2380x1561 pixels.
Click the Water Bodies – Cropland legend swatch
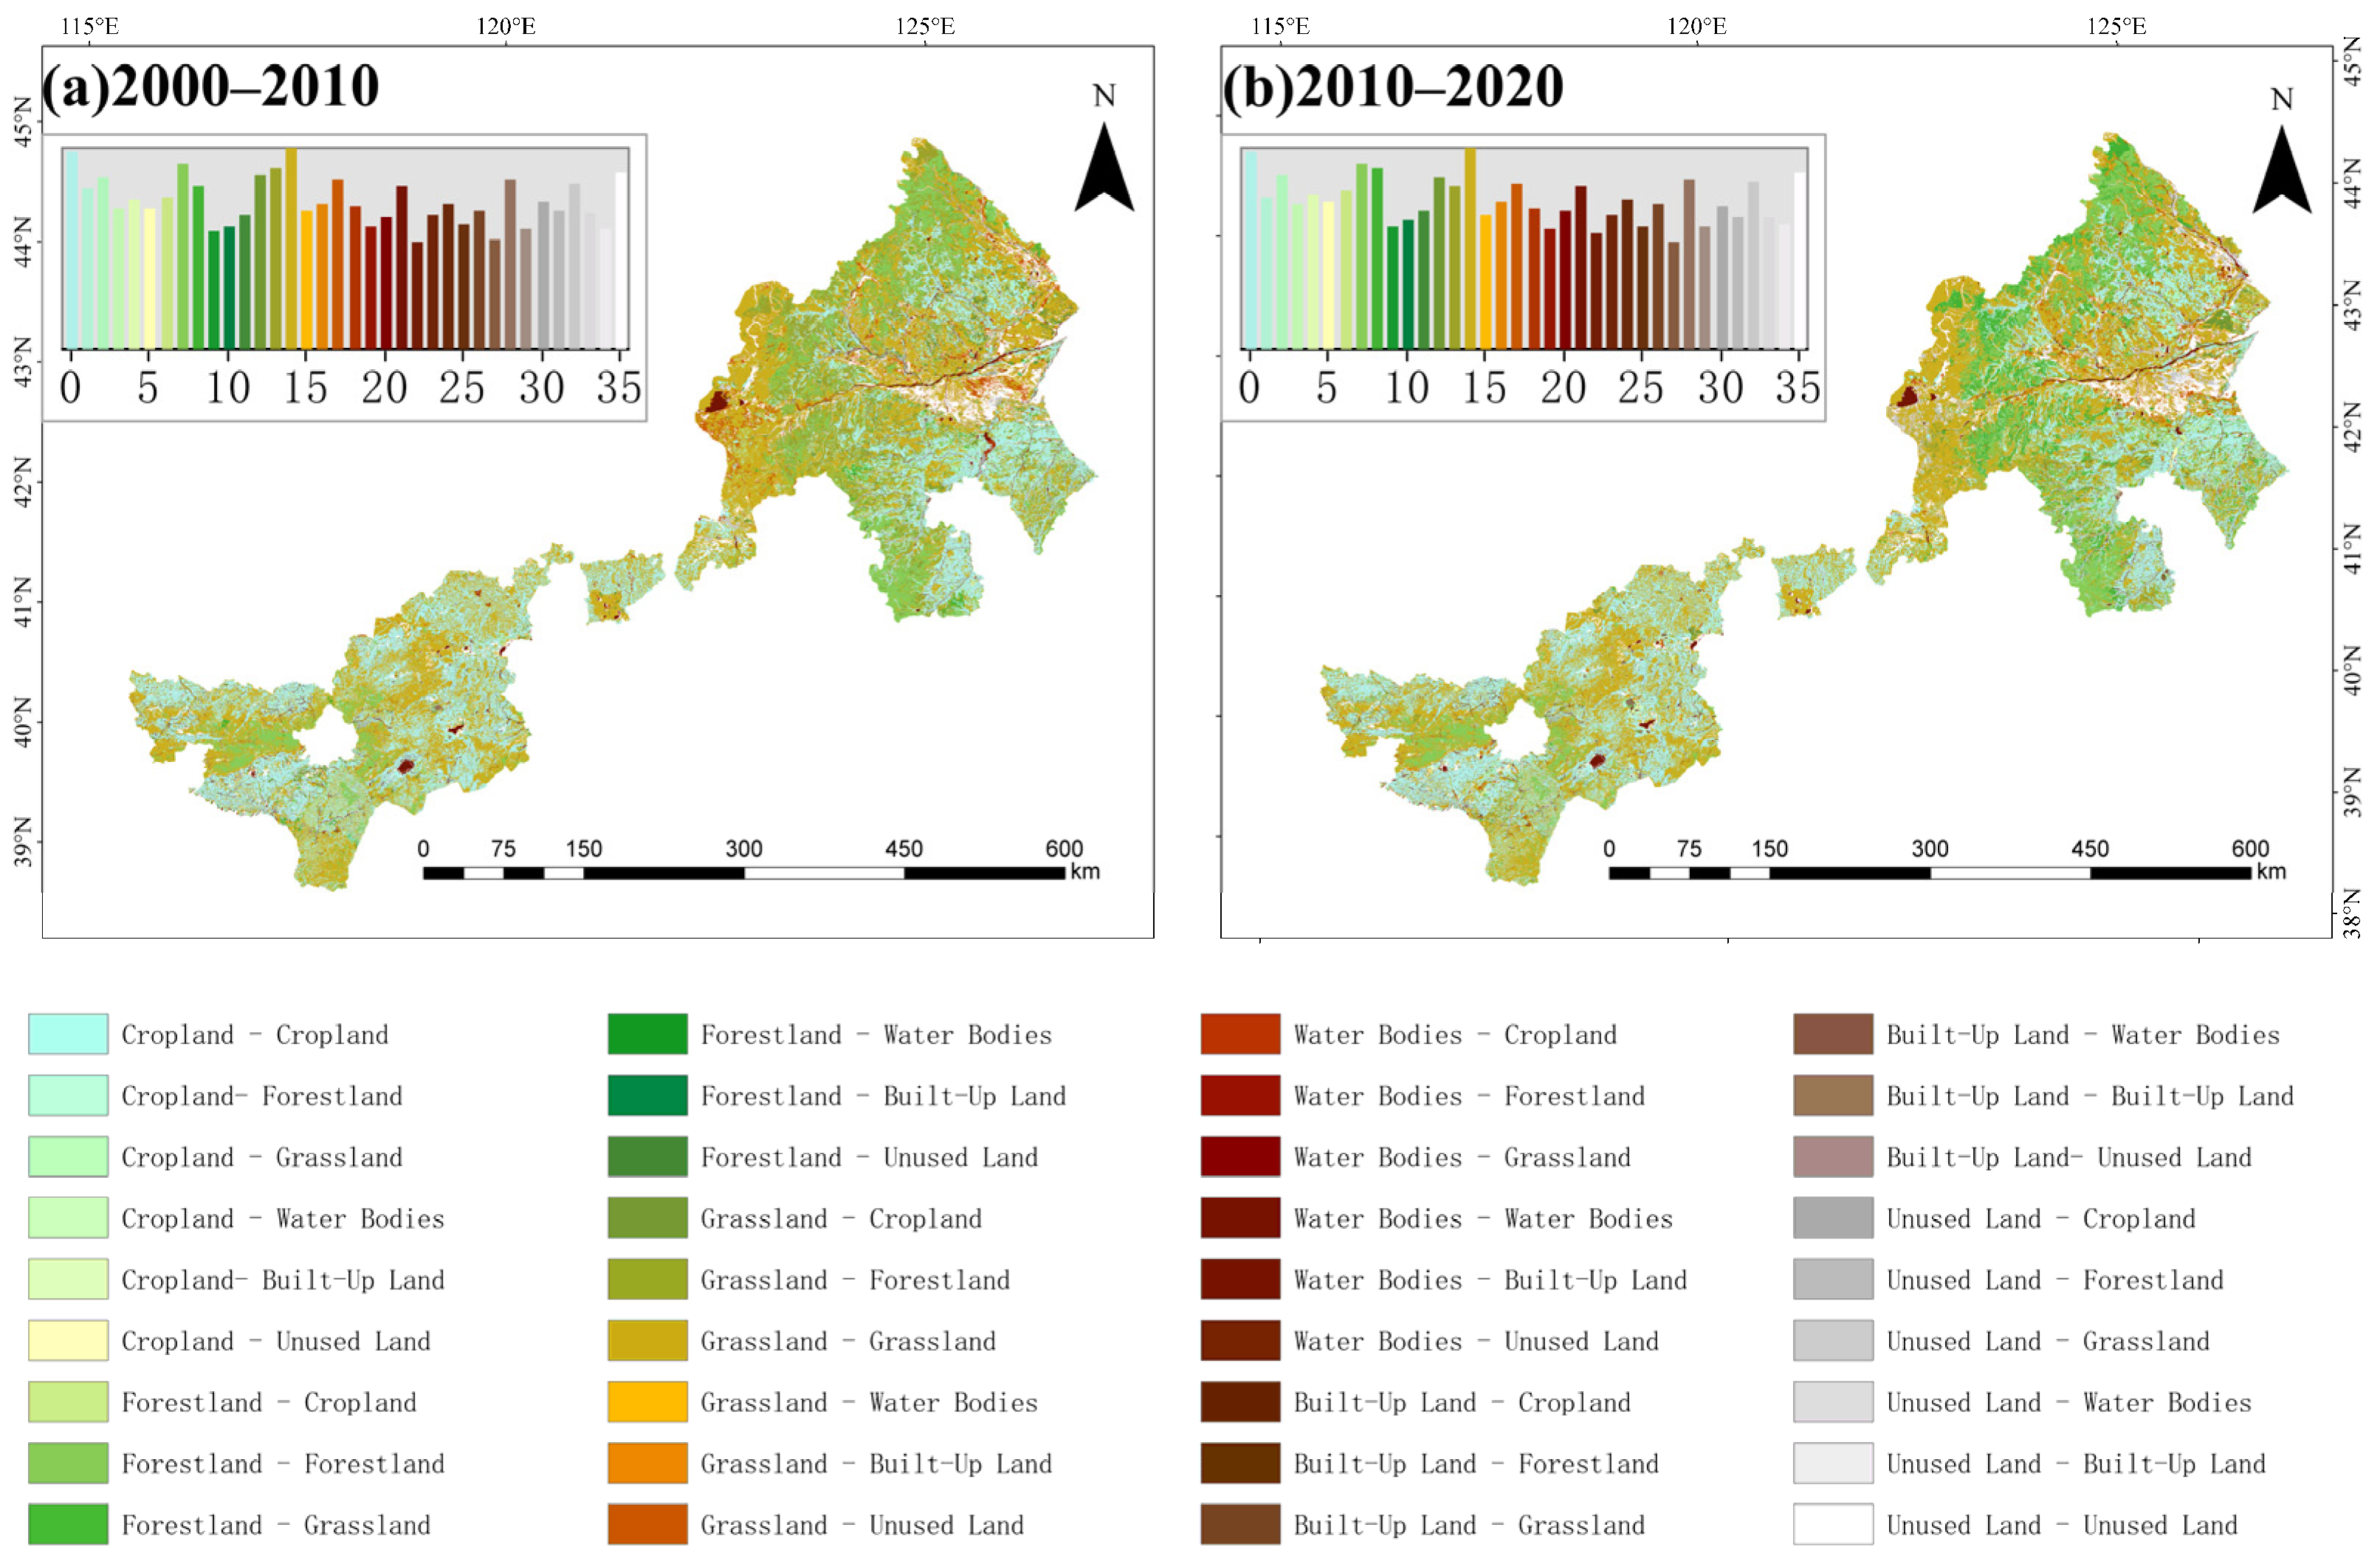[1240, 1033]
